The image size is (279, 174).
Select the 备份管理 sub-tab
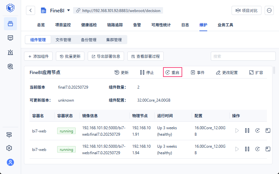[x=89, y=40]
